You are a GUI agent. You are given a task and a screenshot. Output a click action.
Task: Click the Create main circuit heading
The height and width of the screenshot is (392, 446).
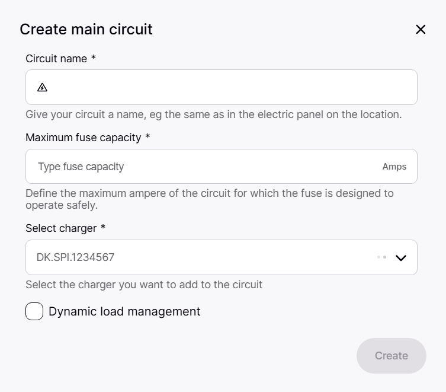(x=86, y=29)
